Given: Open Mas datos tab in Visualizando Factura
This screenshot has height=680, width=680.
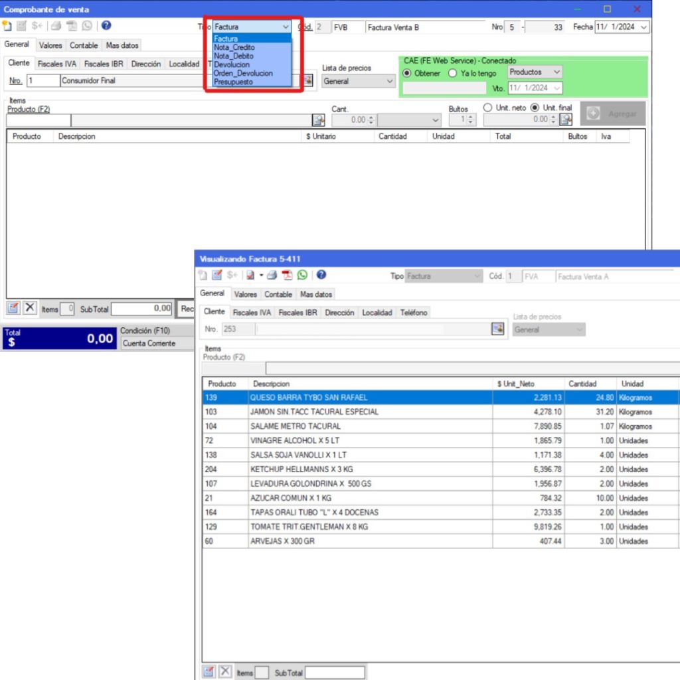Looking at the screenshot, I should [x=315, y=294].
